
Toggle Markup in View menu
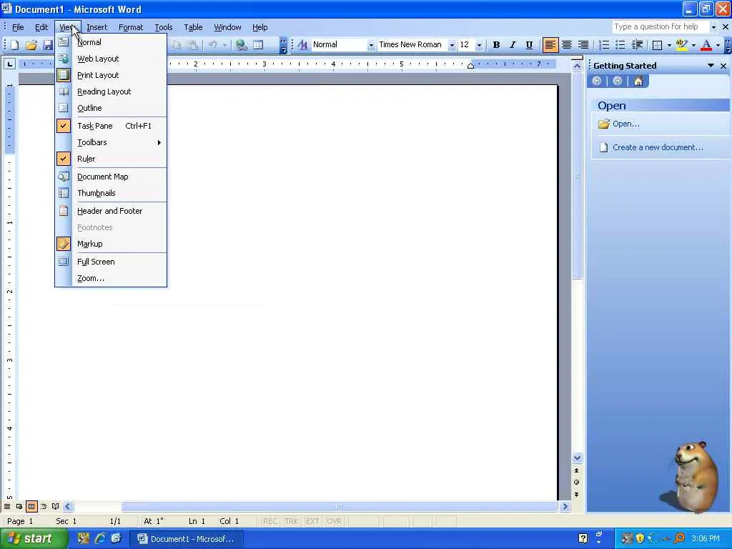pos(111,244)
